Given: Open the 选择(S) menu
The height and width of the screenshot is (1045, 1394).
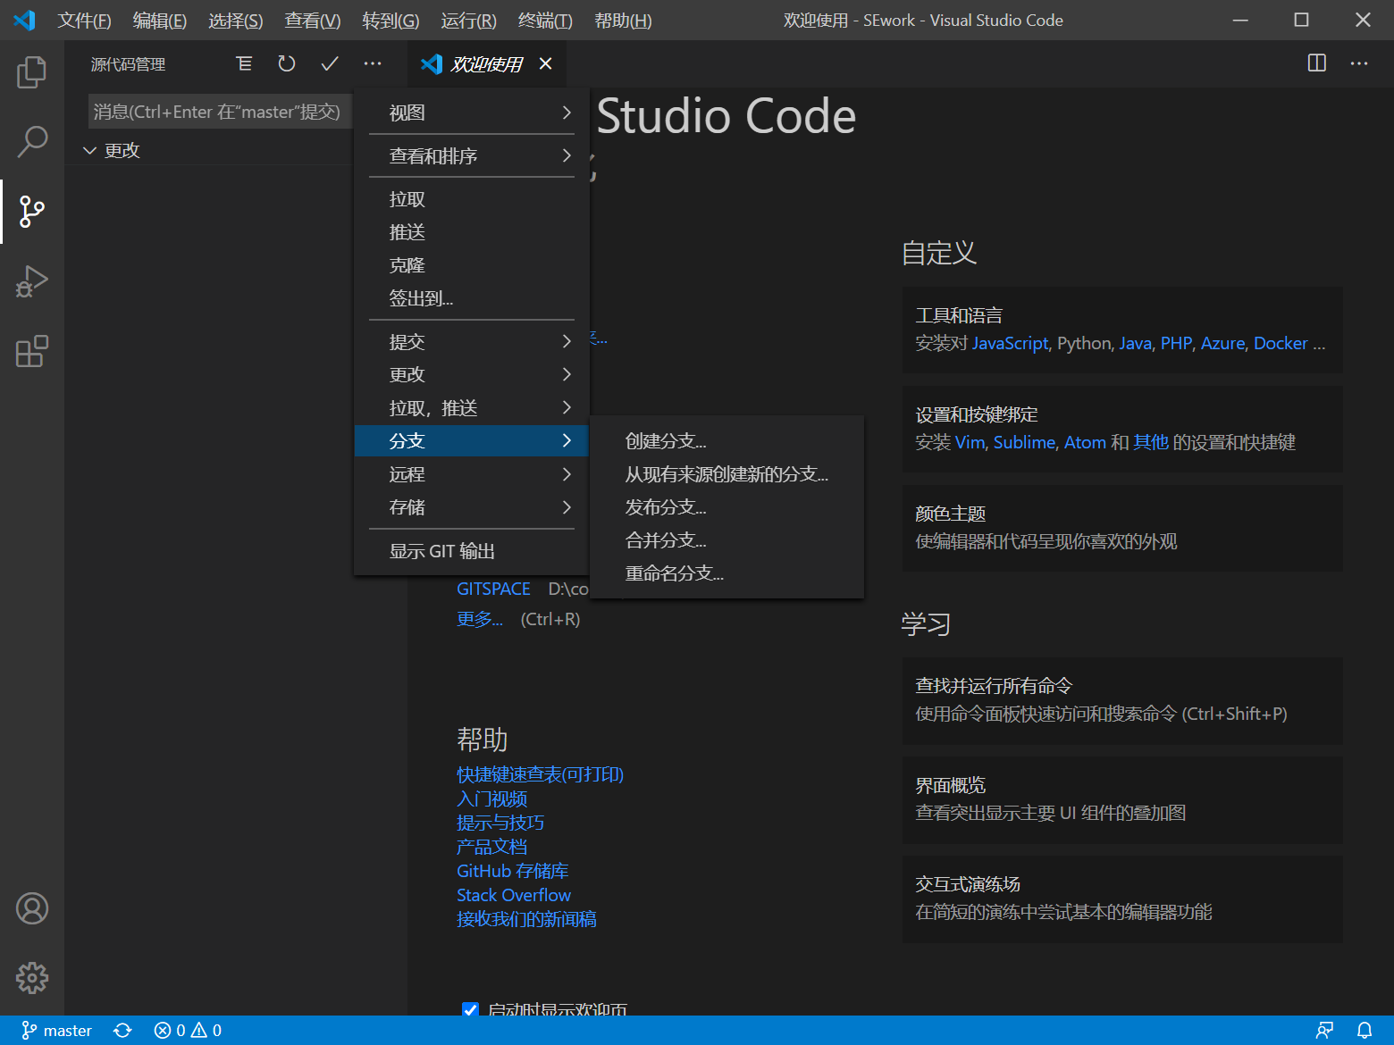Looking at the screenshot, I should click(x=236, y=20).
